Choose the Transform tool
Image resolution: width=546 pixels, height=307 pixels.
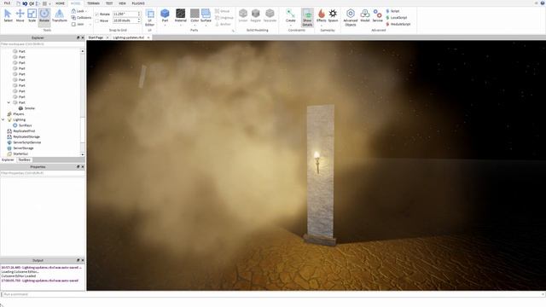point(60,15)
